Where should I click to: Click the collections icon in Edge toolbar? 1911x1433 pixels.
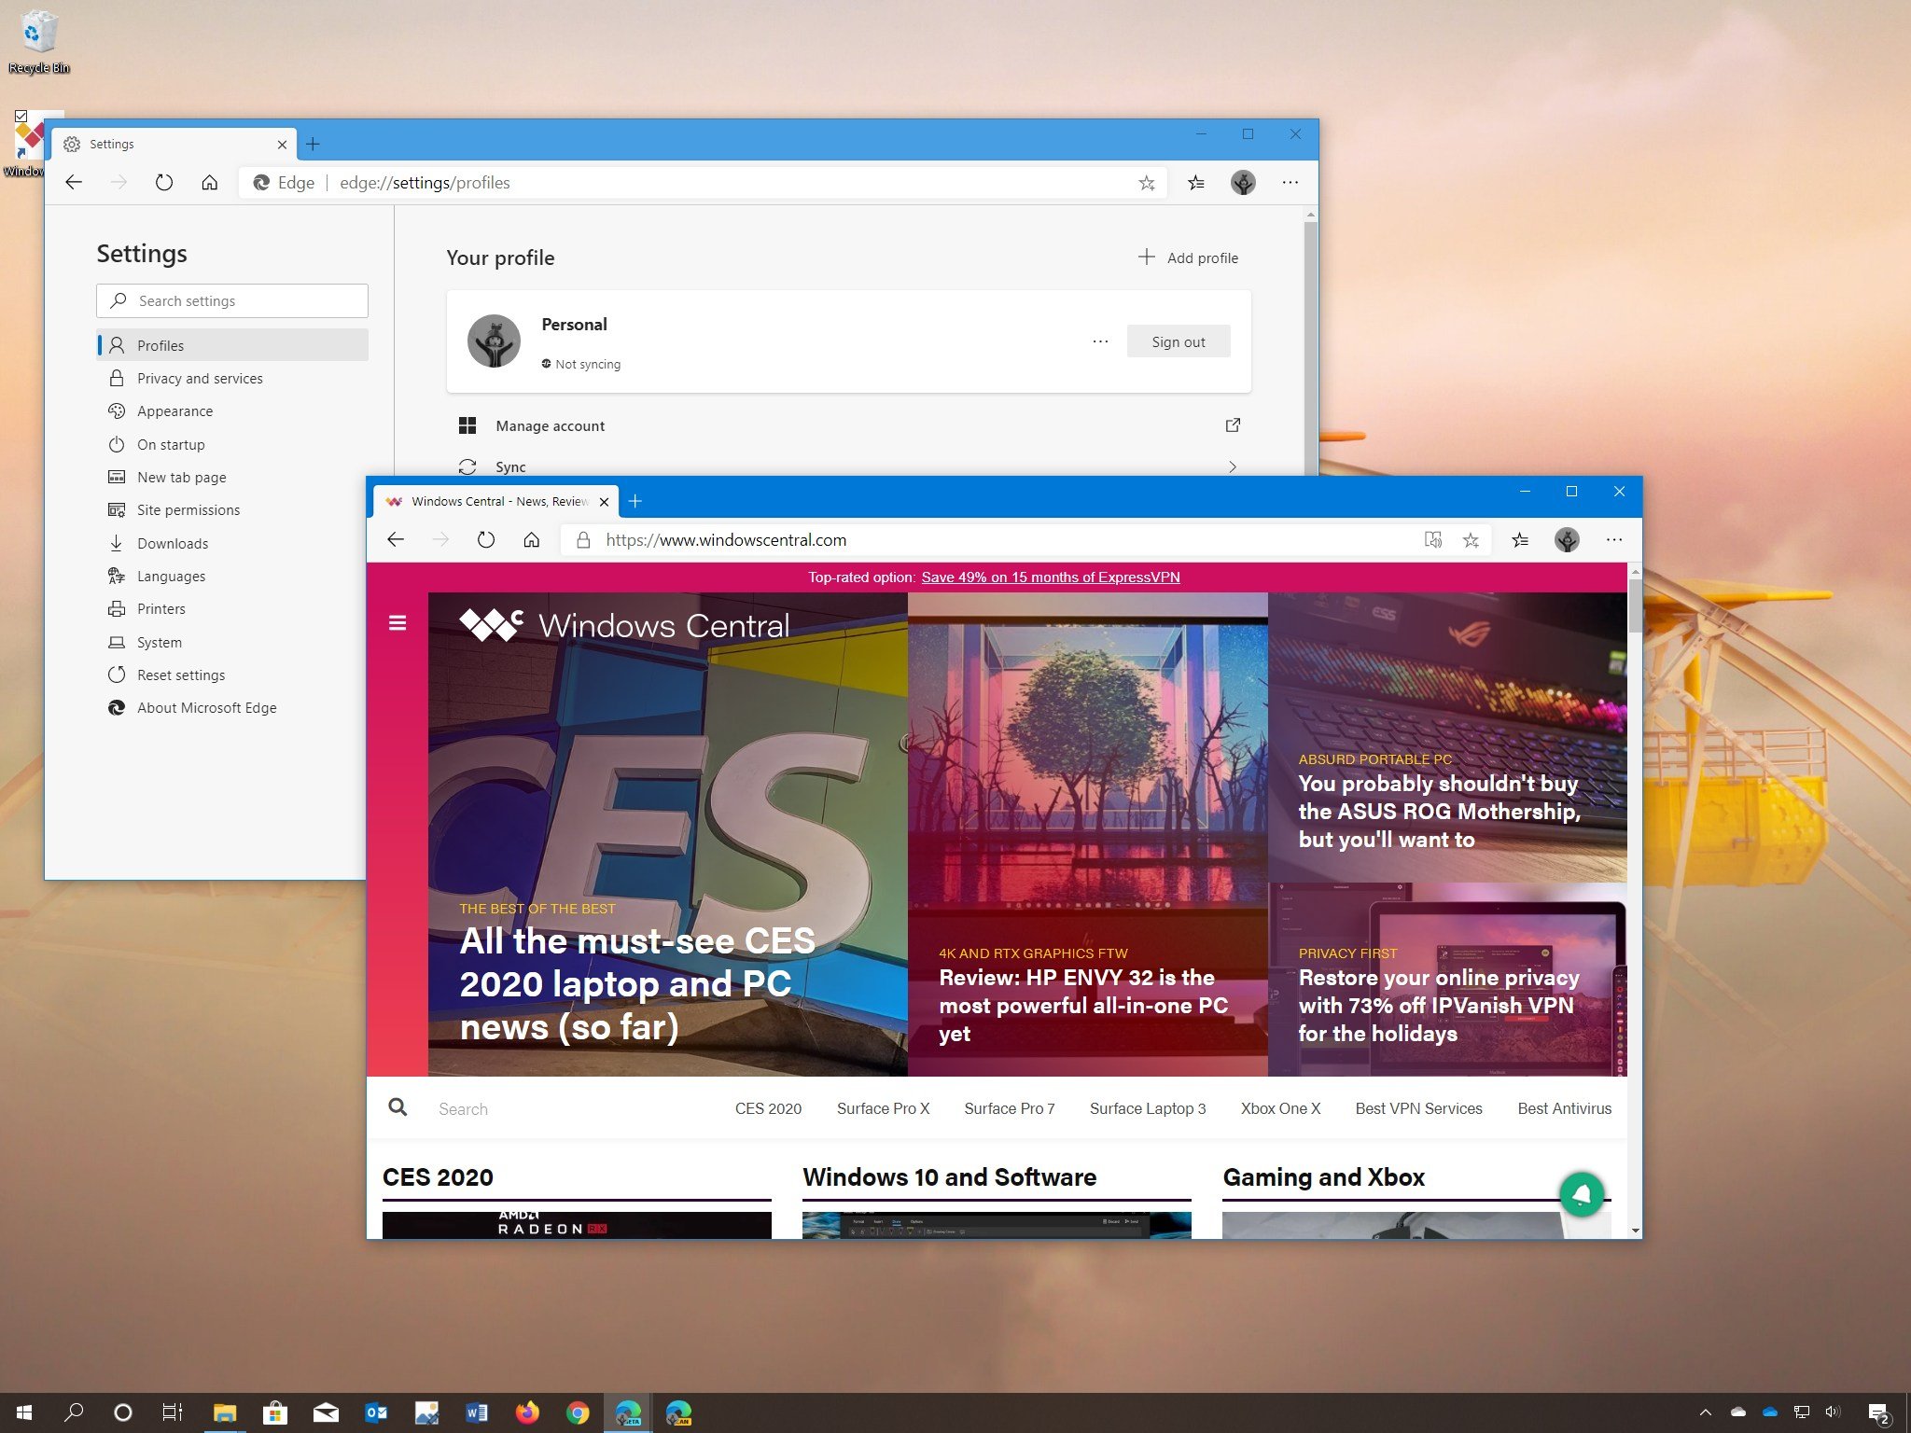1521,539
